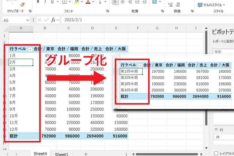This screenshot has width=234, height=156.
Task: Click the formula bar showing 2023/2/1
Action: point(148,20)
